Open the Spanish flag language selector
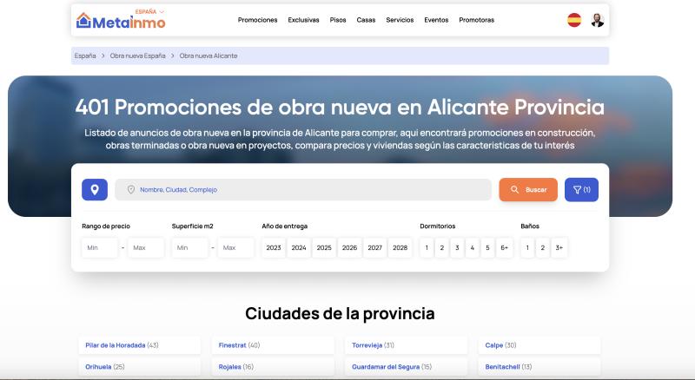Viewport: 695px width, 380px height. click(573, 20)
